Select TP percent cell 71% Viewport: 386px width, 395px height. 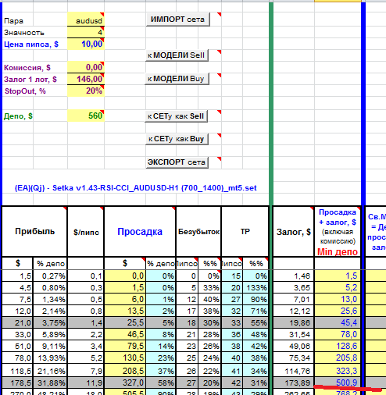pos(256,311)
